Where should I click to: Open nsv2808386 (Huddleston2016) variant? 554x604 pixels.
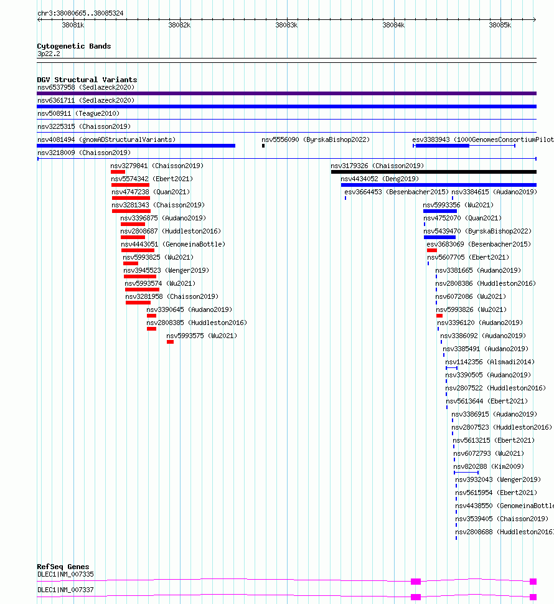pyautogui.click(x=486, y=284)
